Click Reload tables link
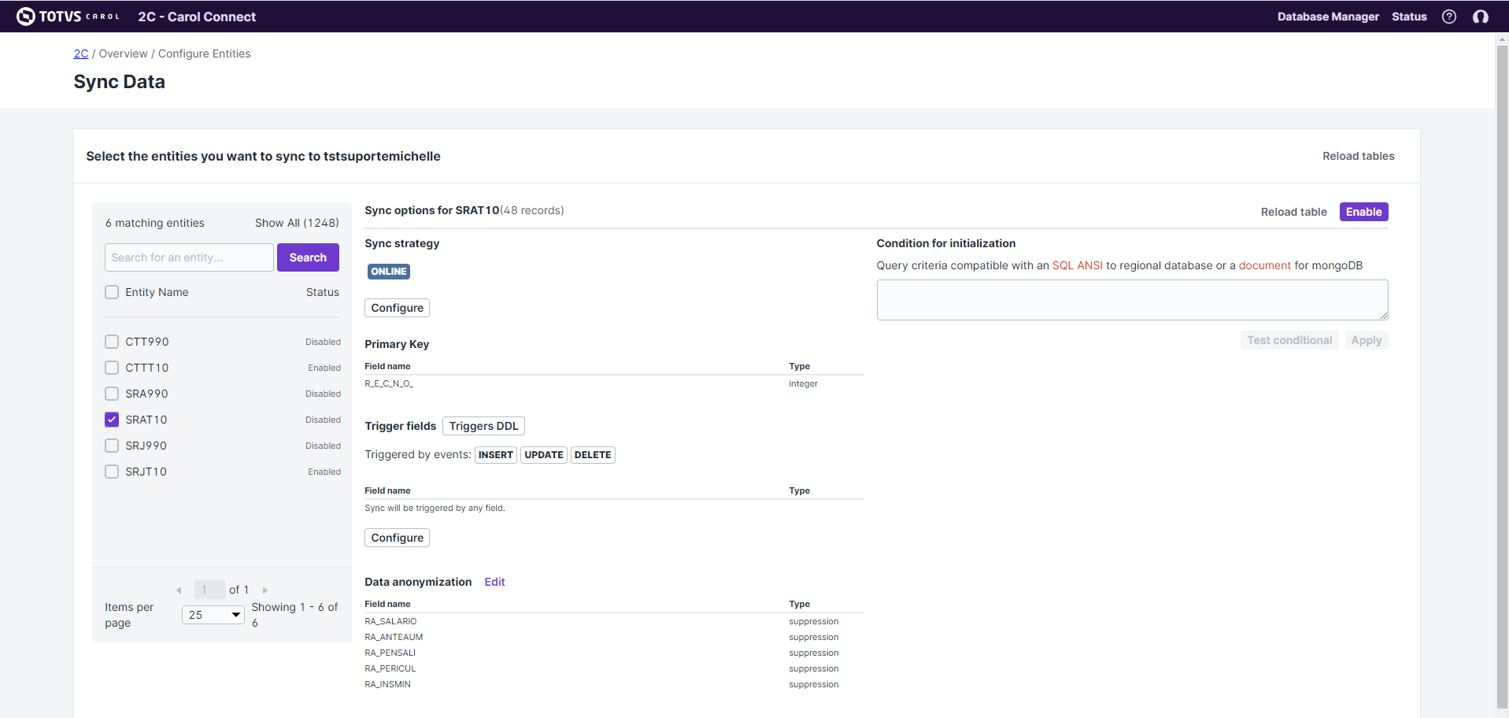 pyautogui.click(x=1358, y=156)
